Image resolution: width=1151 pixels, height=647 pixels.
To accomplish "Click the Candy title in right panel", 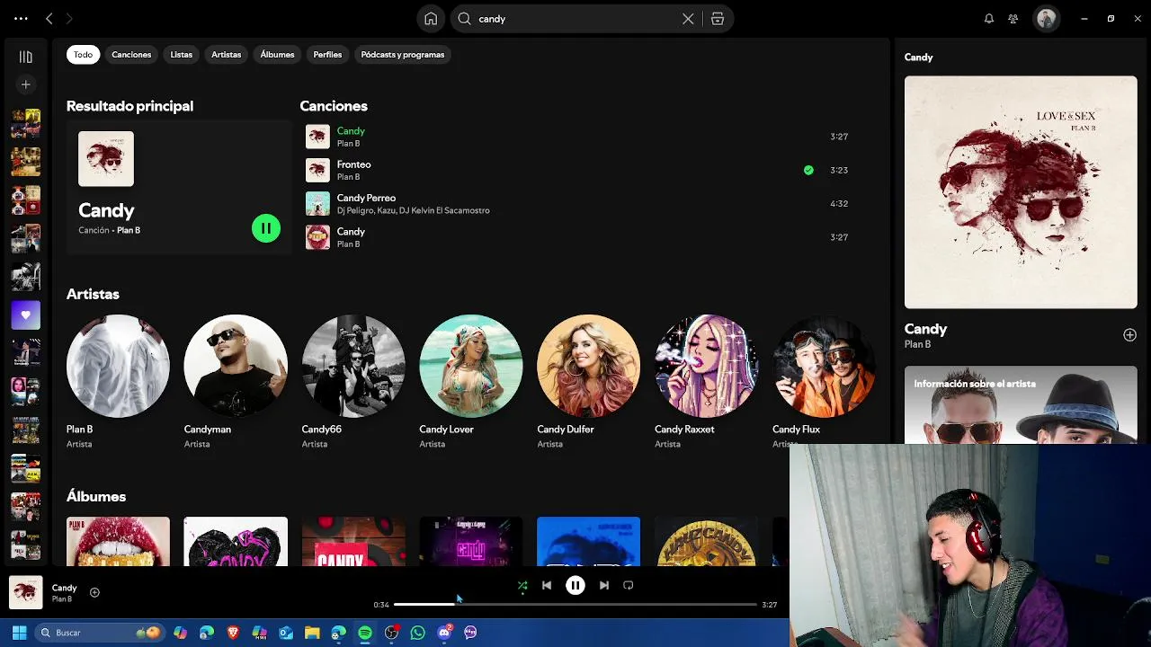I will pyautogui.click(x=925, y=329).
